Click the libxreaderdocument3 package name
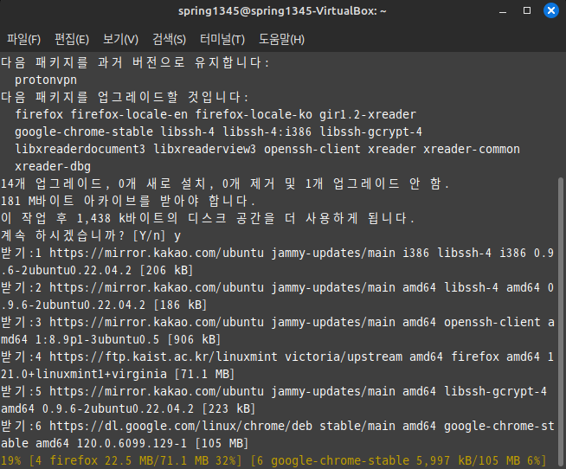 [x=80, y=149]
